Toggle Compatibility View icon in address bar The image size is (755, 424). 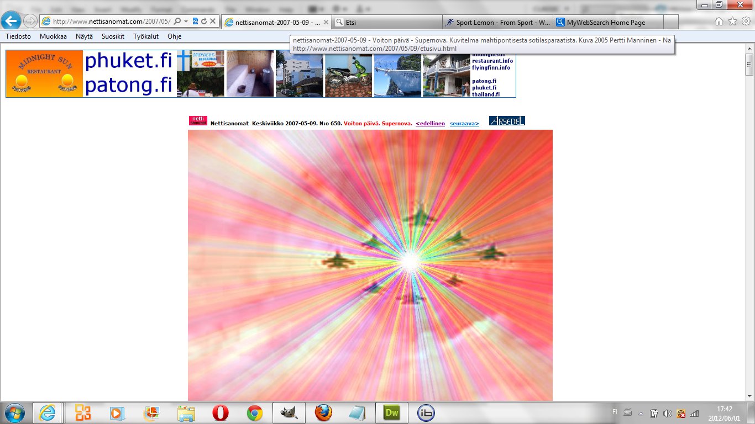(195, 22)
